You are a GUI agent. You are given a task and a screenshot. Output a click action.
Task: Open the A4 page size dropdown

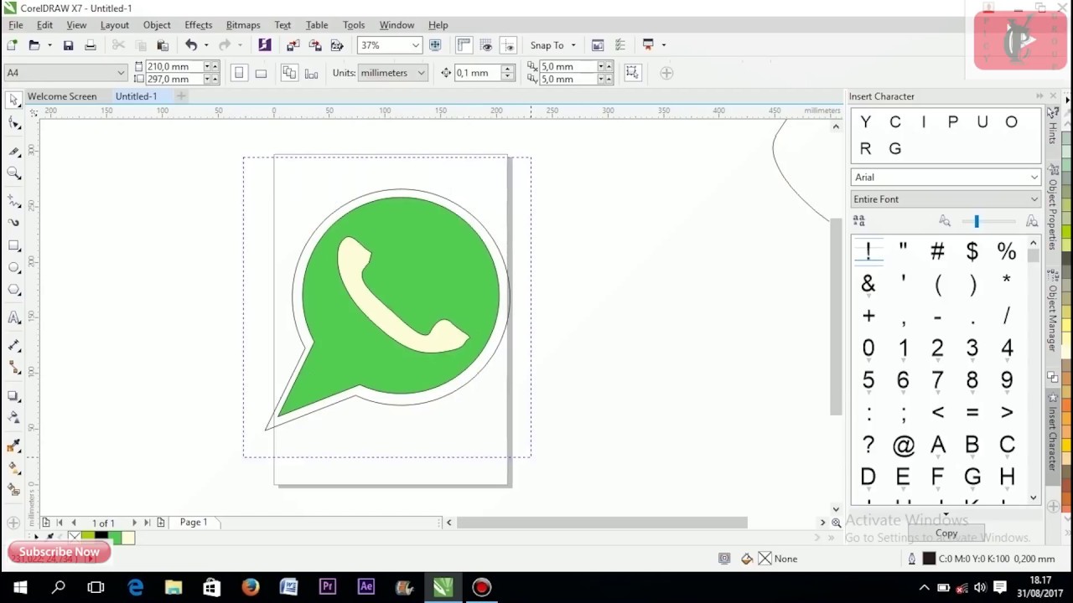pos(121,73)
